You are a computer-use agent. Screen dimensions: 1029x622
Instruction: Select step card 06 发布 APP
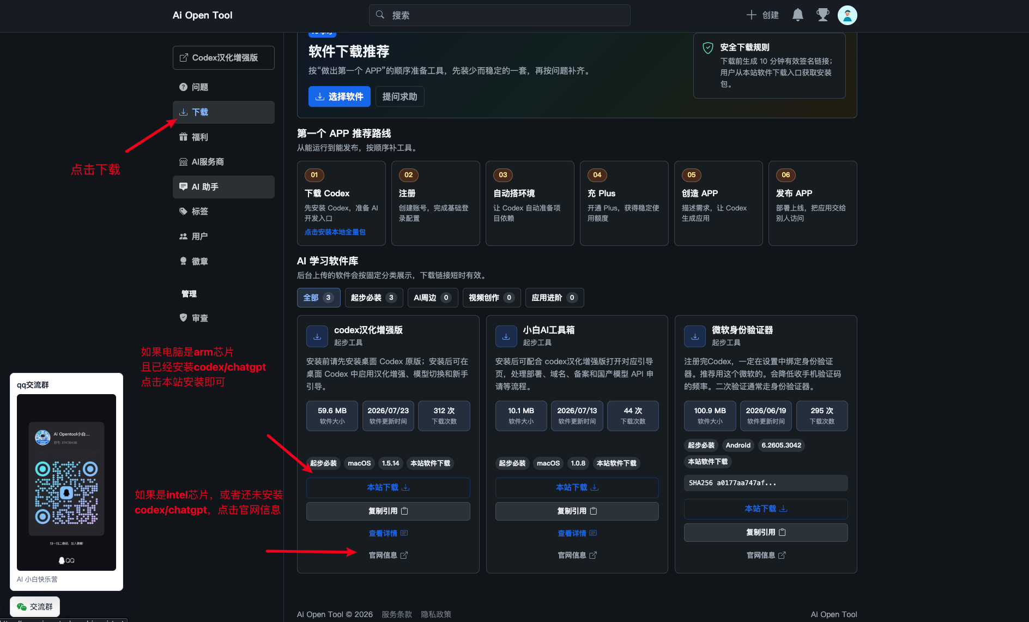813,203
